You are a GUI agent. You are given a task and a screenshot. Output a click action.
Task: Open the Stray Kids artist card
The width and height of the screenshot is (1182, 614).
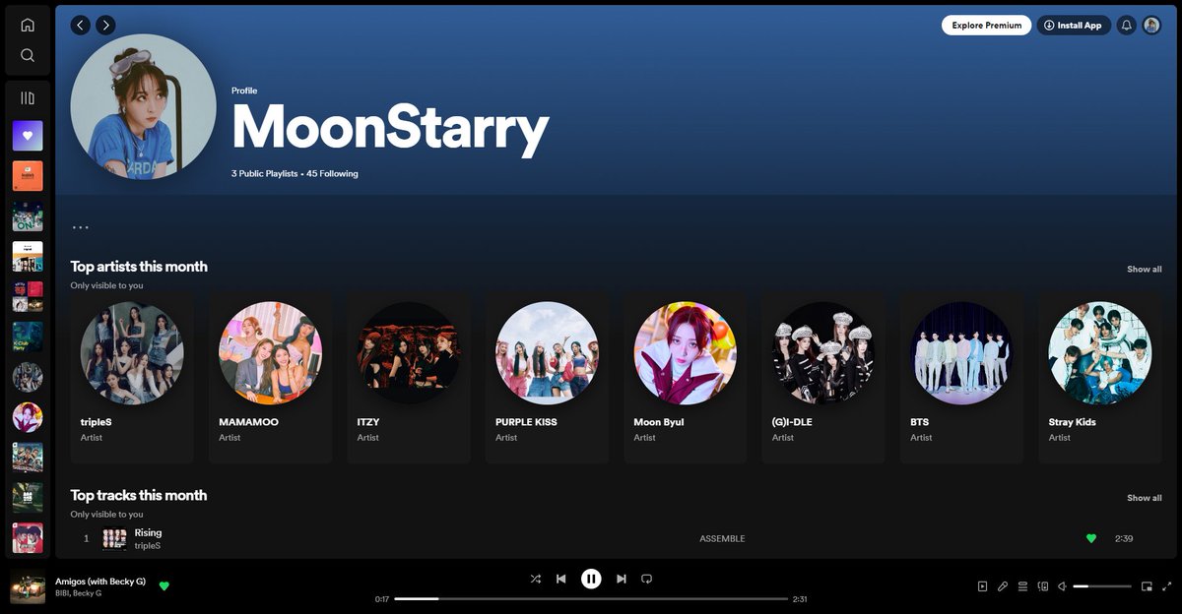(x=1100, y=377)
